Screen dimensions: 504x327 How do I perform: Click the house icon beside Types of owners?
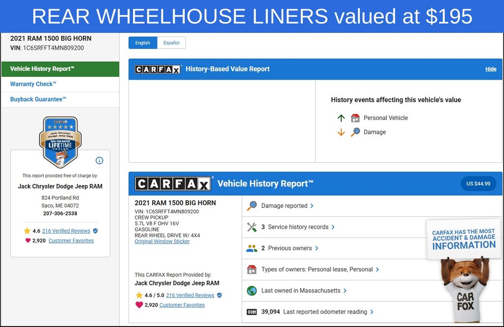coord(252,269)
